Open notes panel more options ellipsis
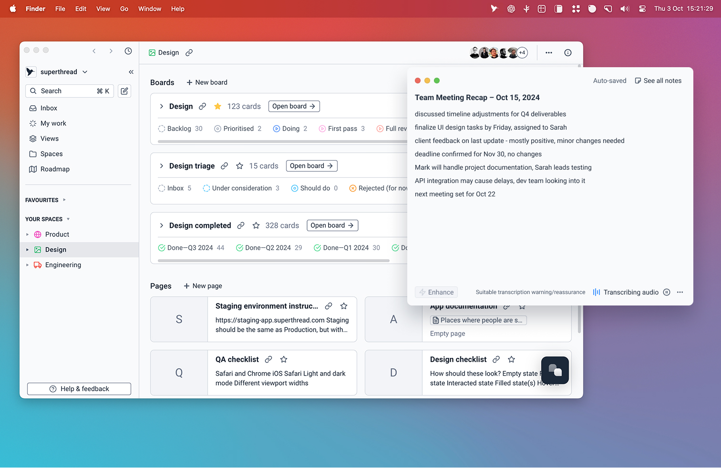 [680, 292]
